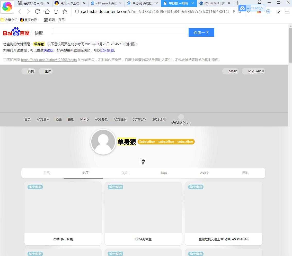The width and height of the screenshot is (292, 256).
Task: Click the yellow Subscriber badge
Action: (x=166, y=141)
